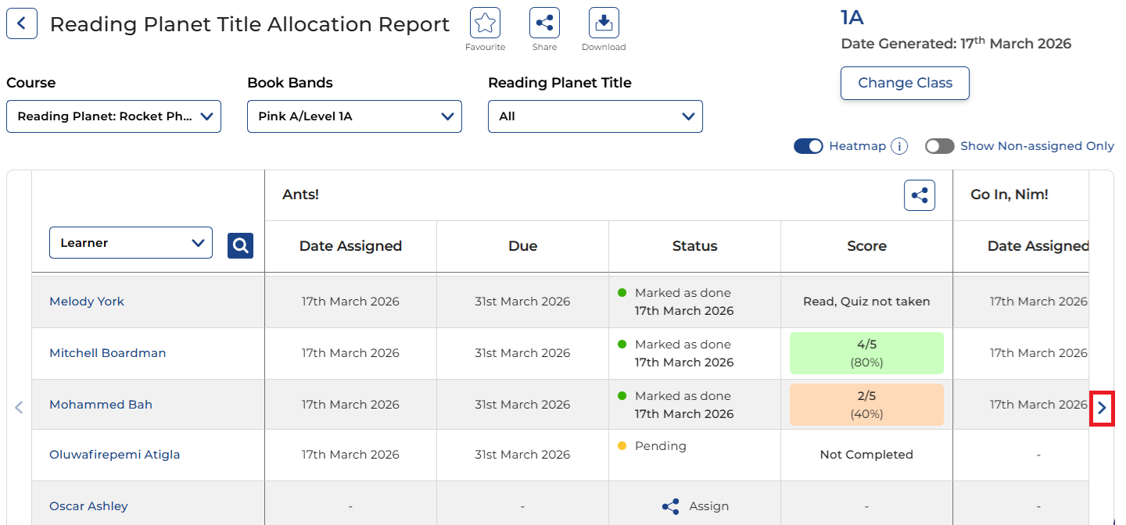Turn off the Heatmap toggle
Image resolution: width=1126 pixels, height=525 pixels.
[x=808, y=146]
